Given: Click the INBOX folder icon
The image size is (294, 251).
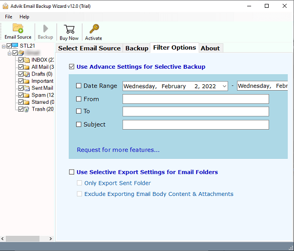Looking at the screenshot, I should point(27,60).
